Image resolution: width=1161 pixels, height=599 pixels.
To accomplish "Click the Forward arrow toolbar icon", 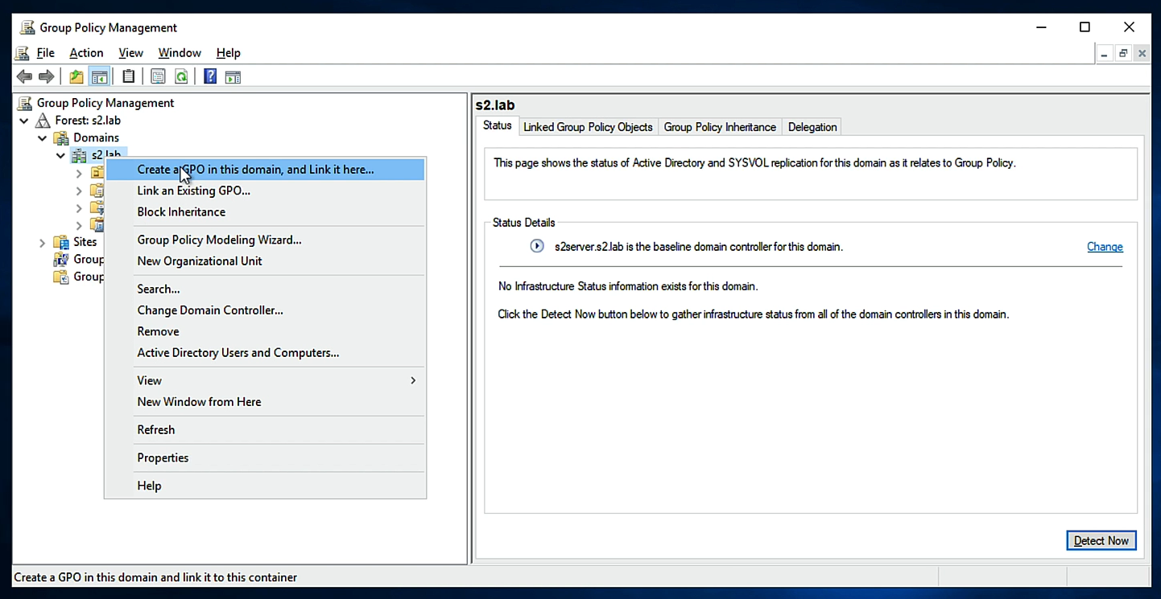I will click(47, 77).
